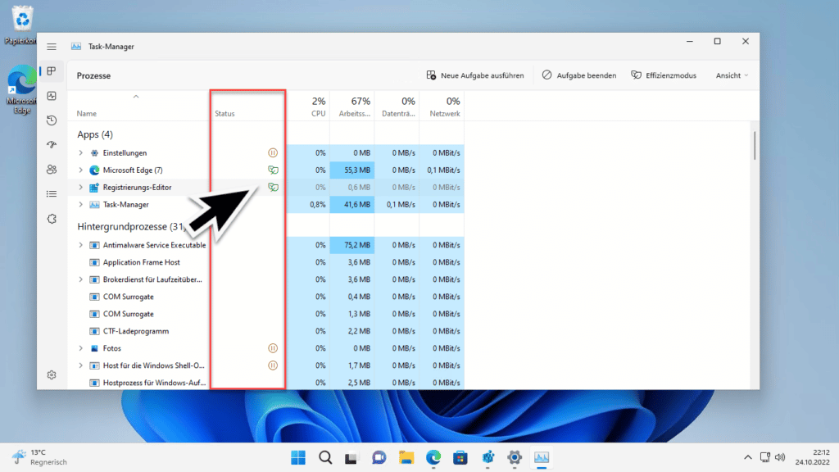Click Hintergrundprozesse group heading

pyautogui.click(x=132, y=227)
